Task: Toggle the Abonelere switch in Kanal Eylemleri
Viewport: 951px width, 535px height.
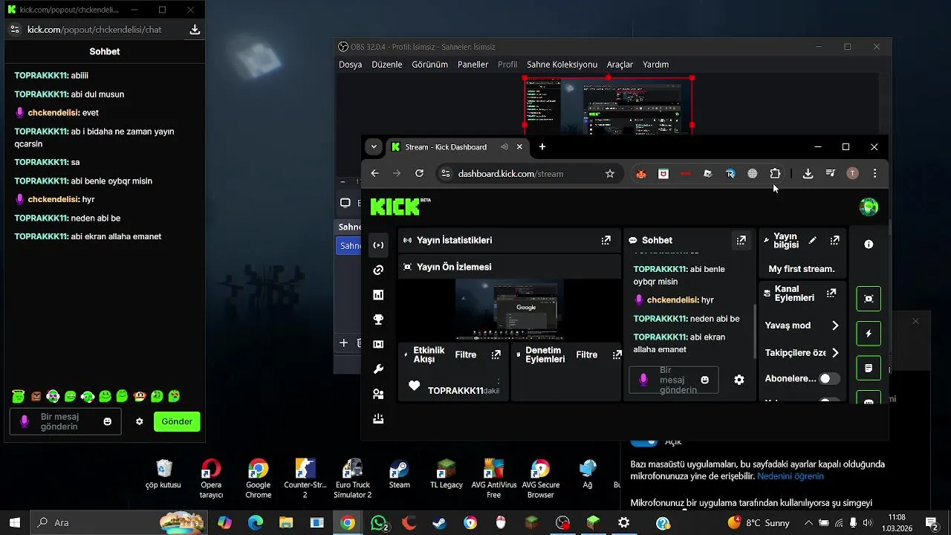Action: [829, 378]
